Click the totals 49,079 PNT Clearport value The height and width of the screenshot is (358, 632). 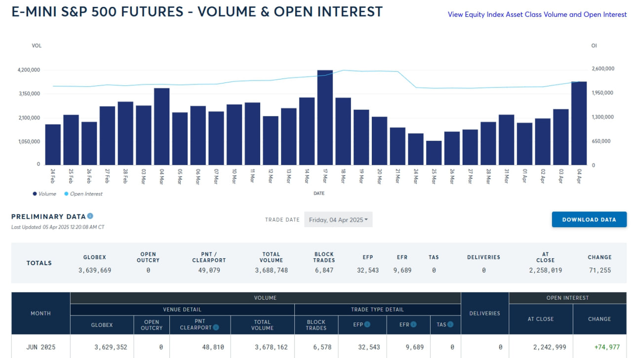pos(209,270)
